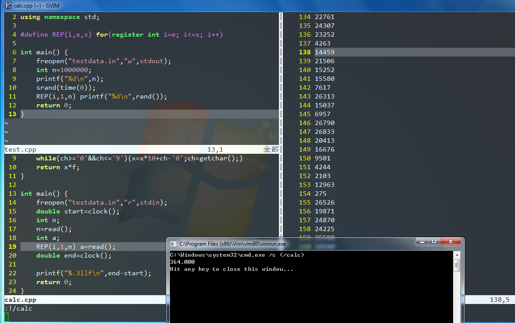Click data line 146 value 26790
Image resolution: width=515 pixels, height=323 pixels.
pos(324,123)
